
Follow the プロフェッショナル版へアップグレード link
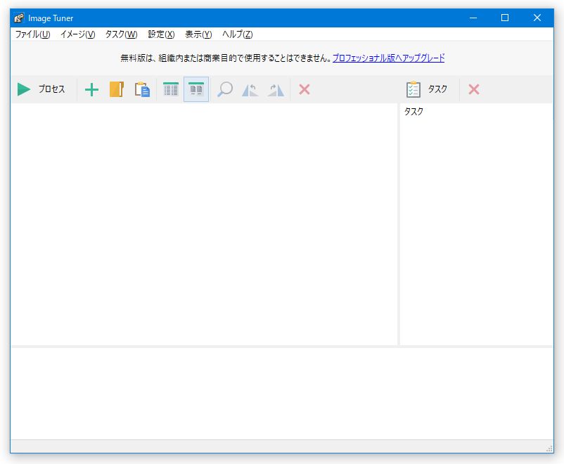388,58
